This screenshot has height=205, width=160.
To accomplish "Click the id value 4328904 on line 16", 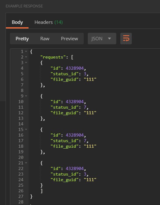I will point(75,135).
